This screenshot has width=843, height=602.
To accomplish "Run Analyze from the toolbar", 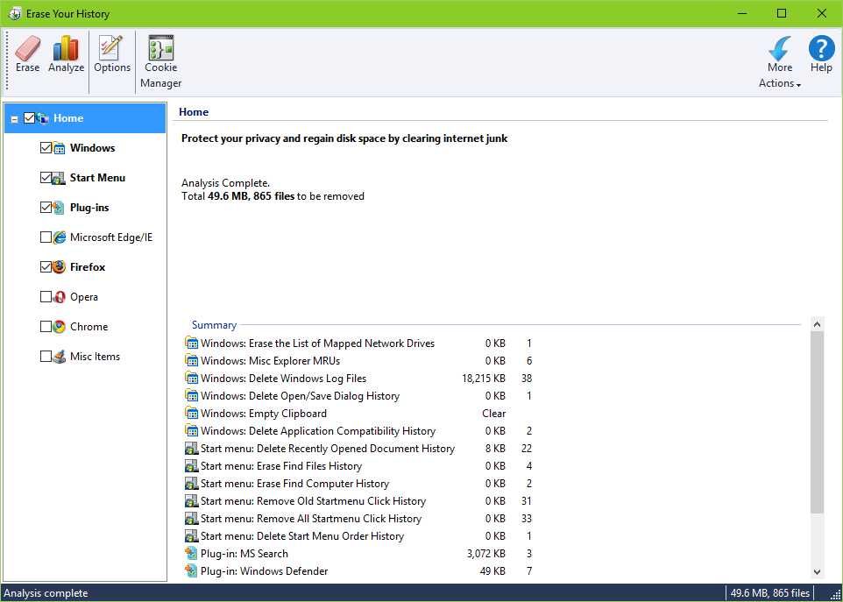I will pos(66,50).
